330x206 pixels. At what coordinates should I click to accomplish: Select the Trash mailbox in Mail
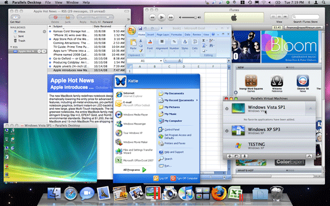pos(21,41)
